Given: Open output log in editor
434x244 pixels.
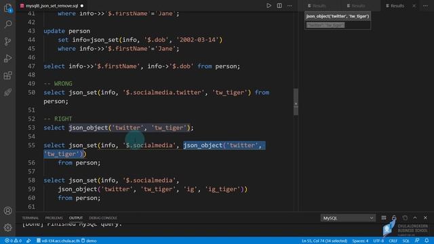Looking at the screenshot, I should 405,218.
